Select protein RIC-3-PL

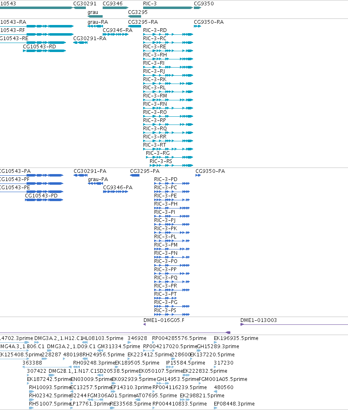point(172,241)
